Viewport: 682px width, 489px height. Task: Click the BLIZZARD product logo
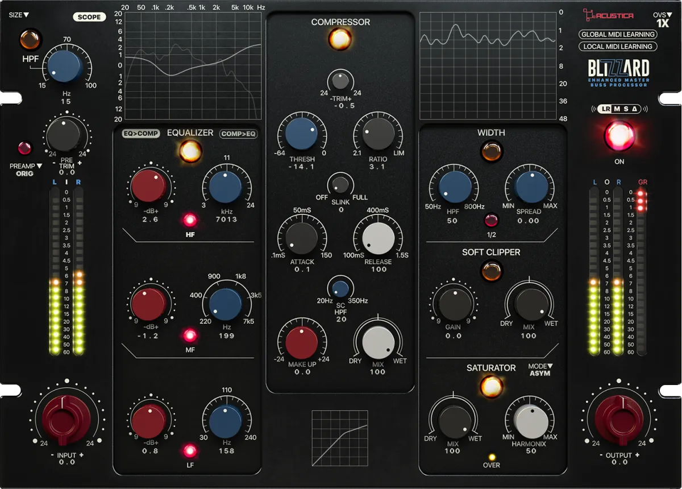618,72
